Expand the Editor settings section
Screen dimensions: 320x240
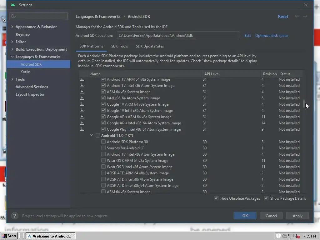(x=12, y=42)
